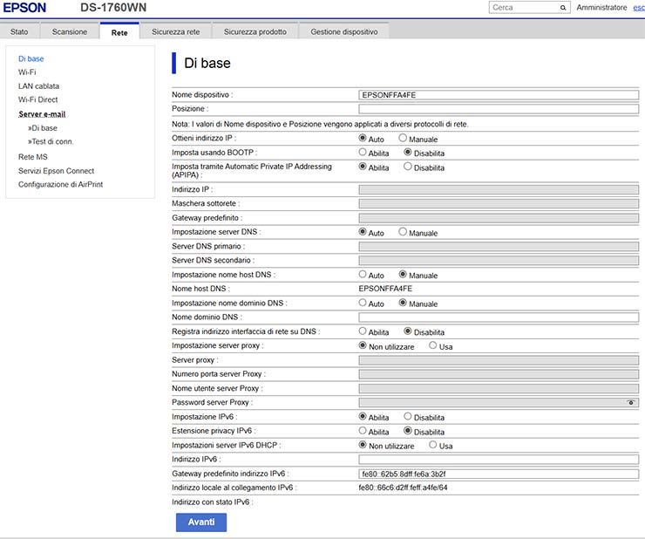Open the Stato tab

[19, 31]
